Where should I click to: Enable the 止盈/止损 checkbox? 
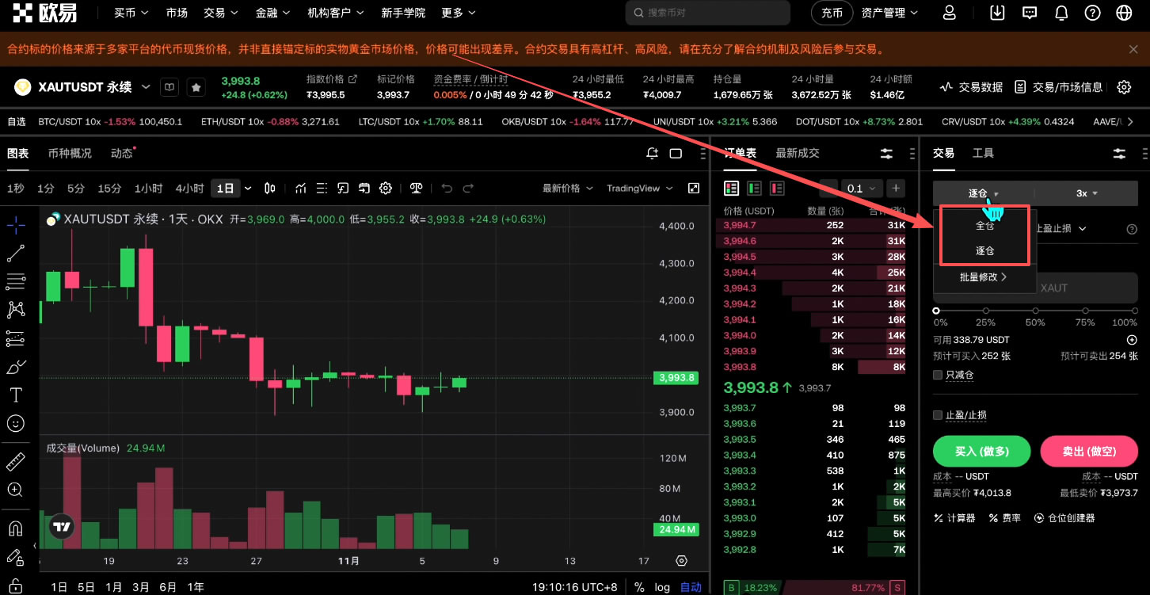938,414
